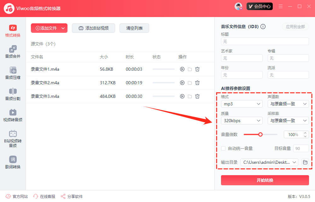Open the hamburger menu in title bar
The image size is (315, 202).
pos(281,6)
